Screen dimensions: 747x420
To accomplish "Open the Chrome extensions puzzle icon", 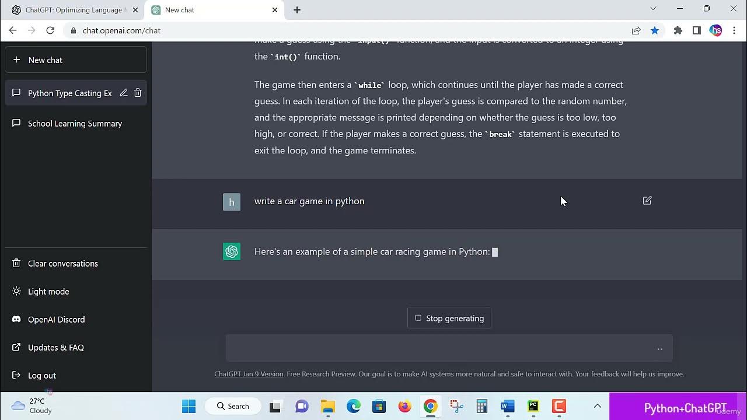I will click(x=678, y=30).
